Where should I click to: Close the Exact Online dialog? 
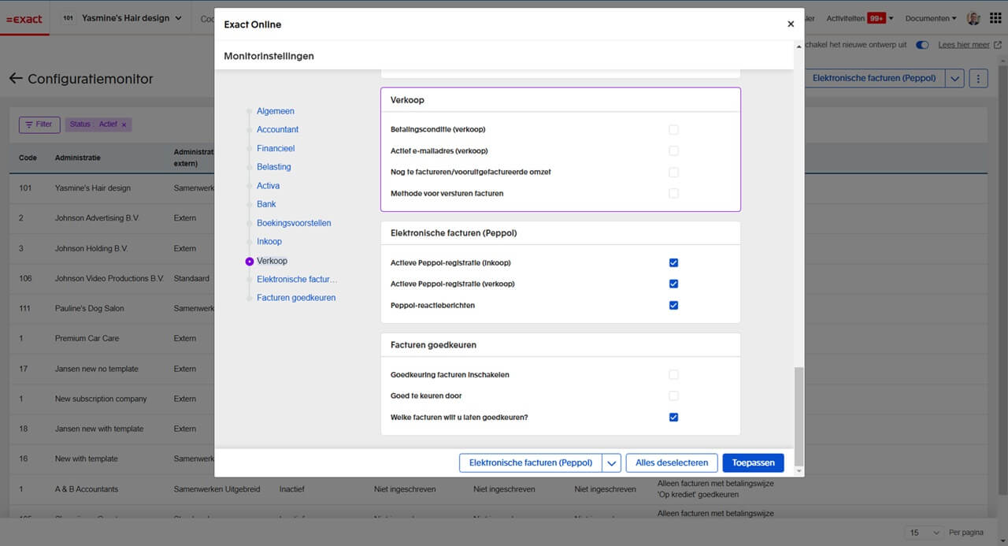tap(791, 24)
